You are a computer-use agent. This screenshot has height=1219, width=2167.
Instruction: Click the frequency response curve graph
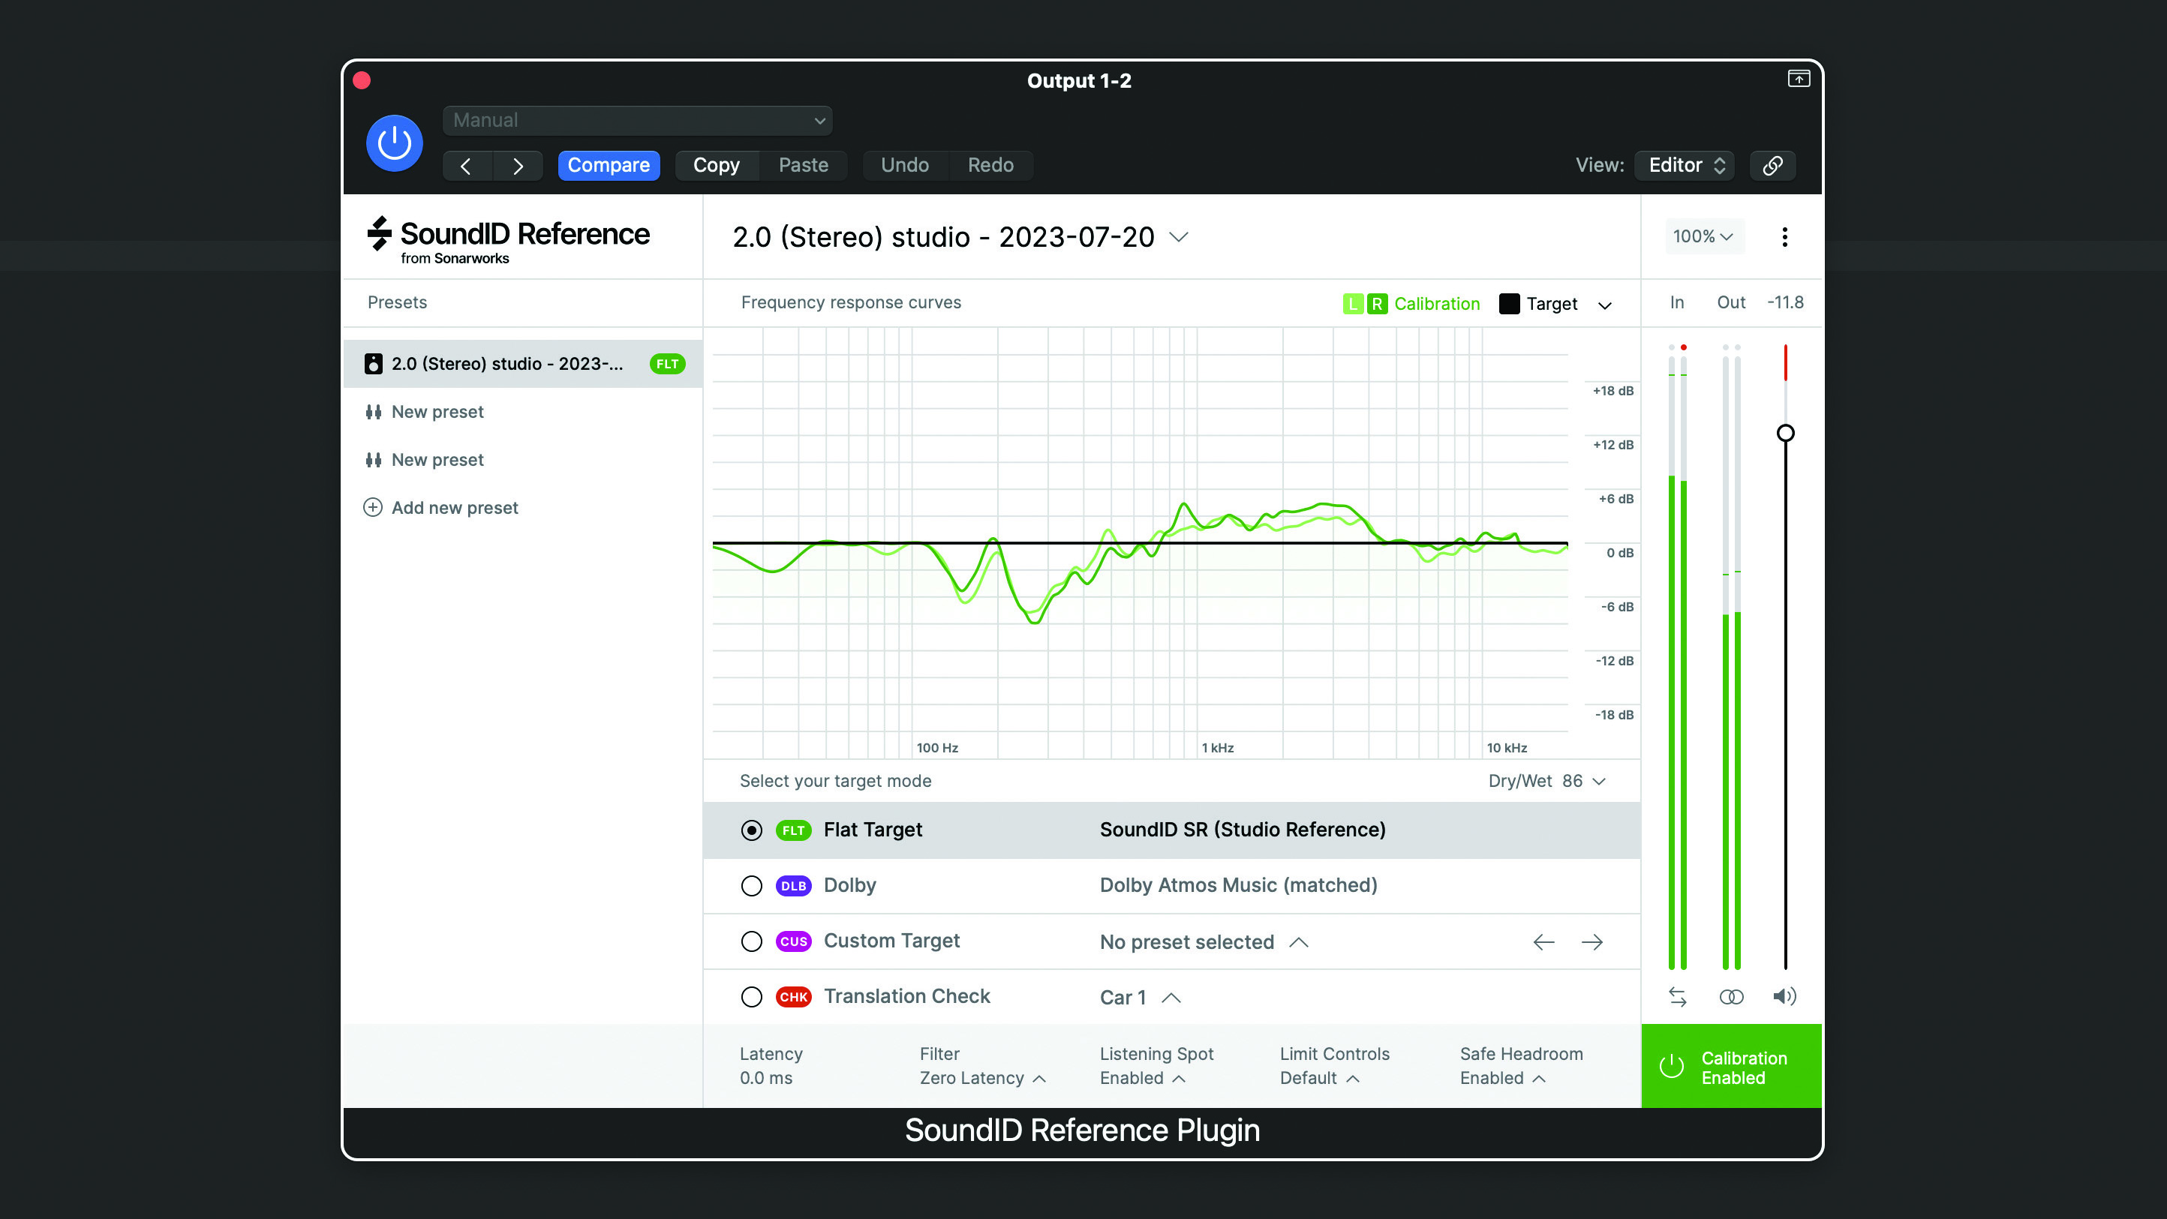click(x=1140, y=542)
